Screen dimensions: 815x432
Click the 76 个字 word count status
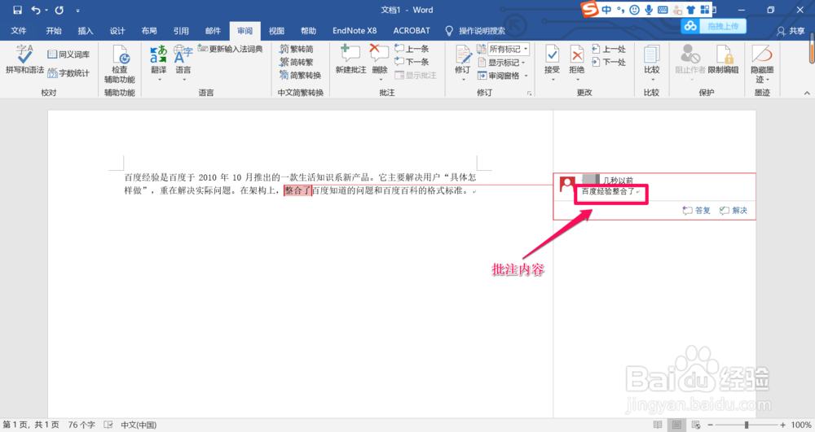81,425
